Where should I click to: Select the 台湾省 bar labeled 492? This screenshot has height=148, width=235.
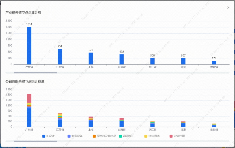(122, 59)
